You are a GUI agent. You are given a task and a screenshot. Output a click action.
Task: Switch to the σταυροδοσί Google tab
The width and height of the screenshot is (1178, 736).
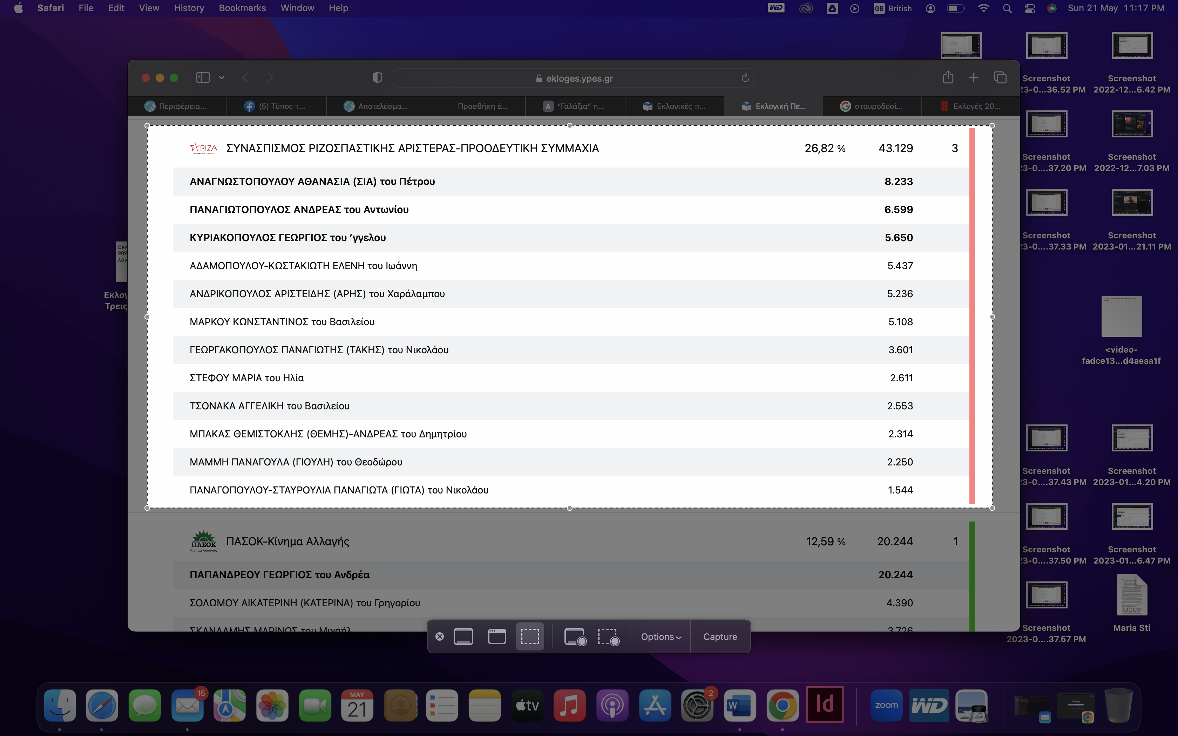tap(872, 106)
